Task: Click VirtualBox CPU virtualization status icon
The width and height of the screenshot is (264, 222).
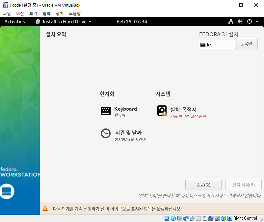Action: pos(217,218)
